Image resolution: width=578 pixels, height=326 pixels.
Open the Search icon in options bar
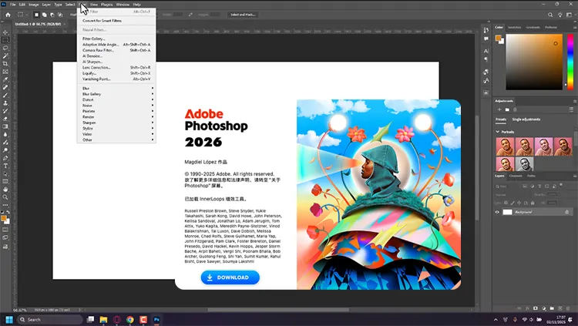click(x=550, y=15)
